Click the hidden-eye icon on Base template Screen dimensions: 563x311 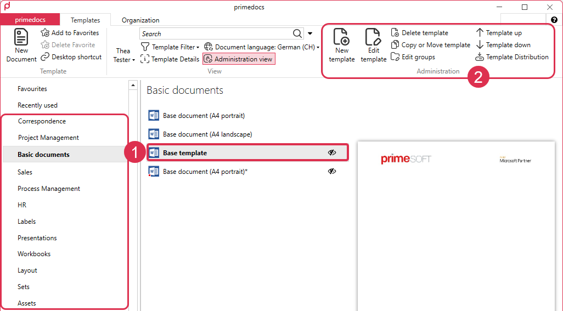[x=332, y=153]
